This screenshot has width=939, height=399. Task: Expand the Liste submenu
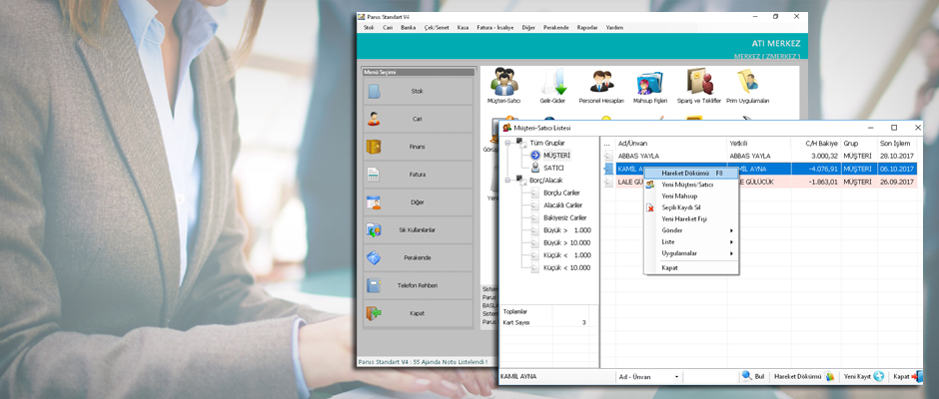(691, 241)
